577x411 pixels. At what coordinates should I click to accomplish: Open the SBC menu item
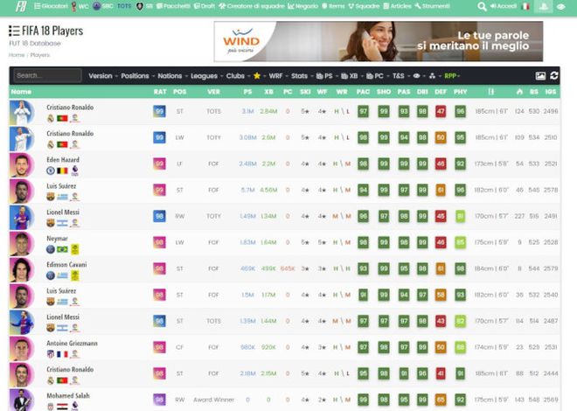[x=103, y=6]
